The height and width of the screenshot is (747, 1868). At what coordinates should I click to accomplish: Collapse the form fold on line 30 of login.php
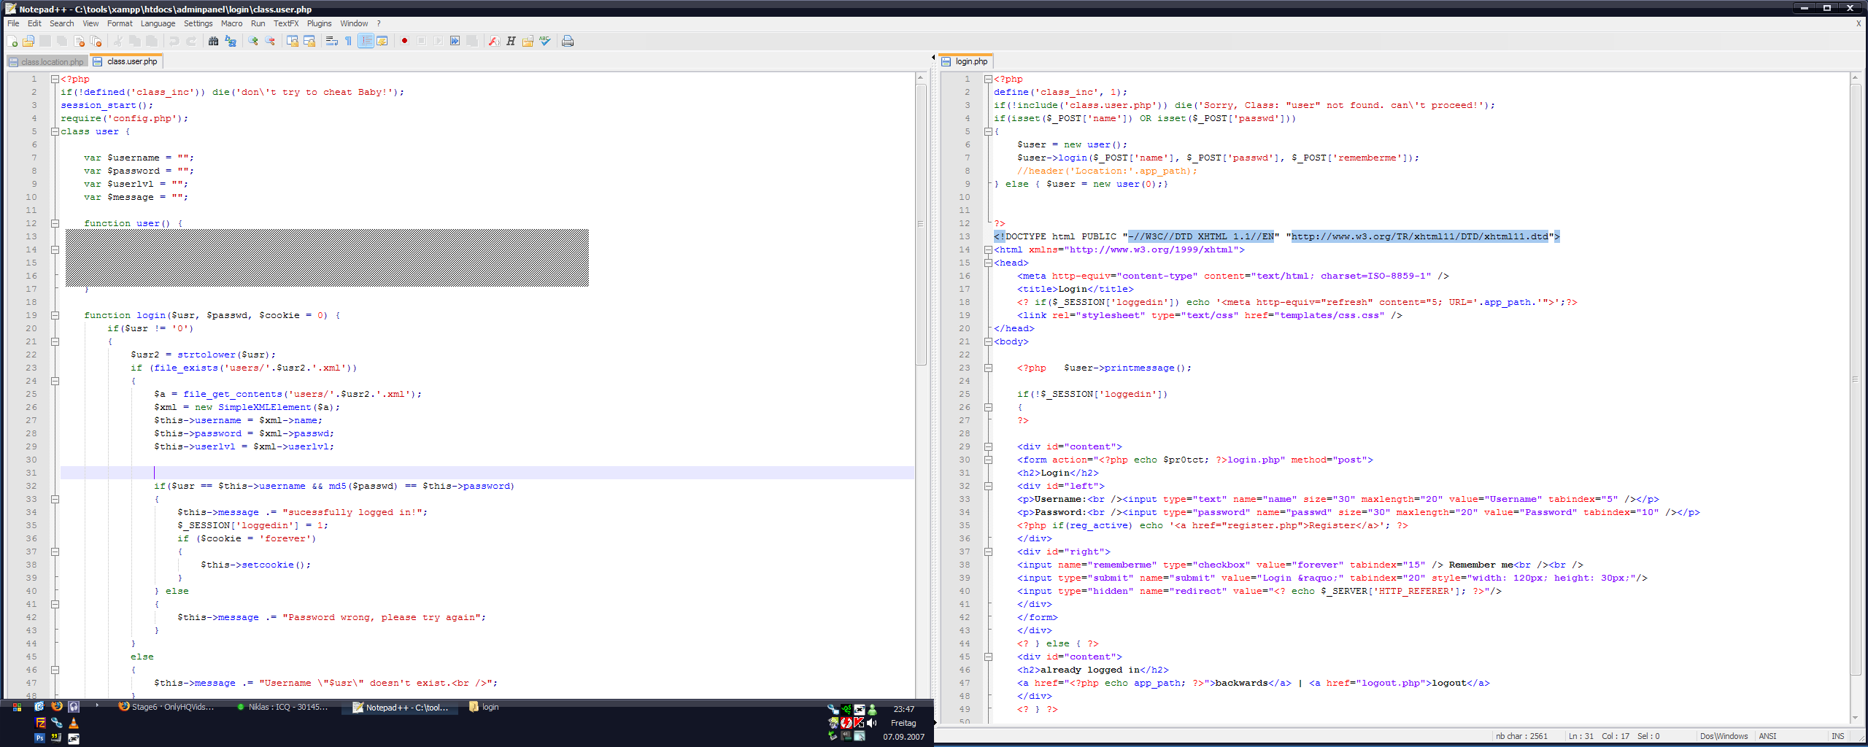click(988, 460)
